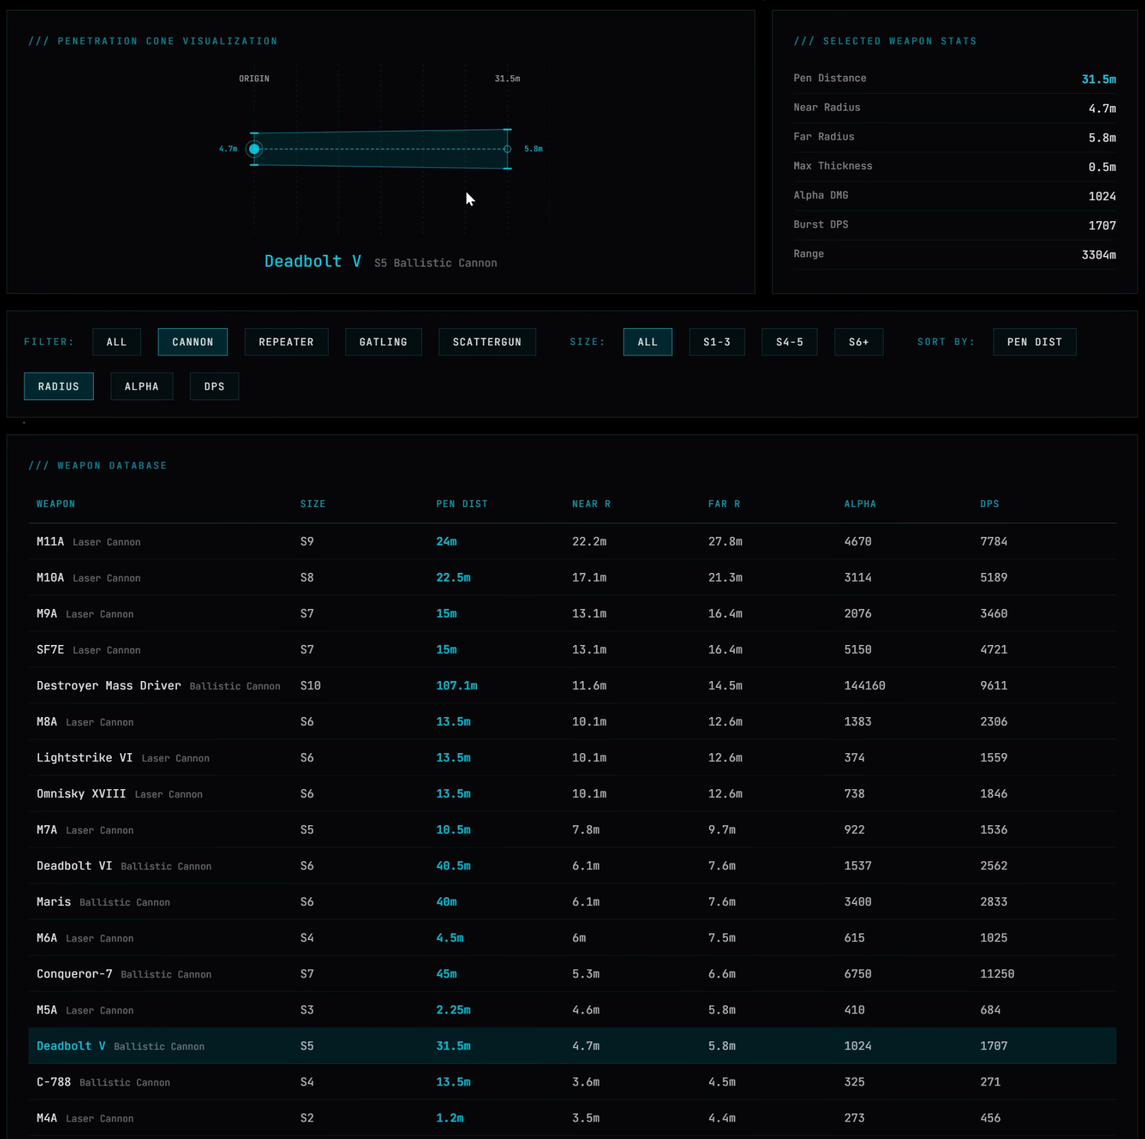This screenshot has width=1145, height=1139.
Task: Select the M5A Laser Cannon row
Action: (572, 1010)
